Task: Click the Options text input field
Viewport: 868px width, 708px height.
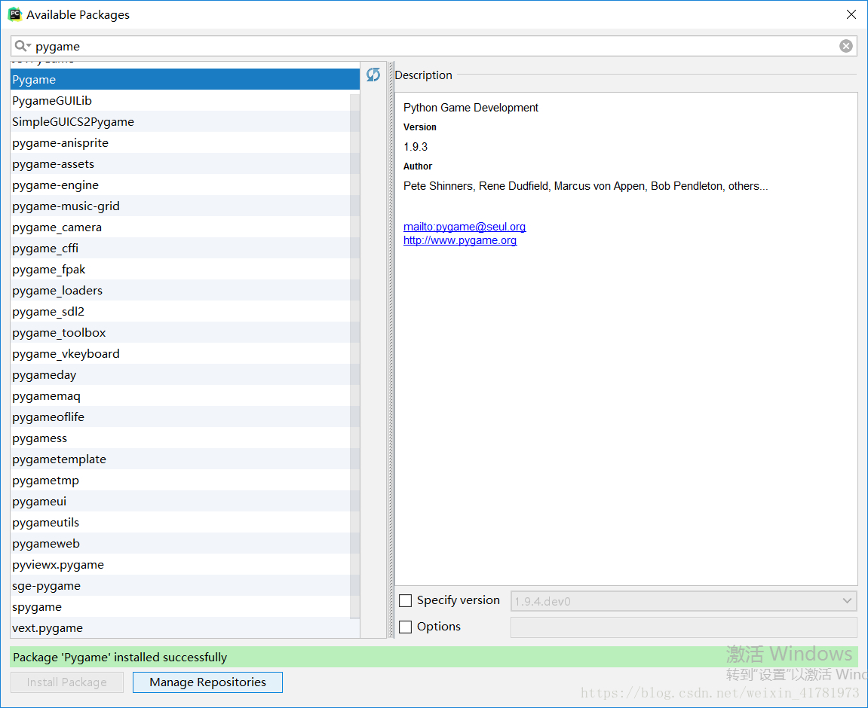Action: (x=684, y=627)
